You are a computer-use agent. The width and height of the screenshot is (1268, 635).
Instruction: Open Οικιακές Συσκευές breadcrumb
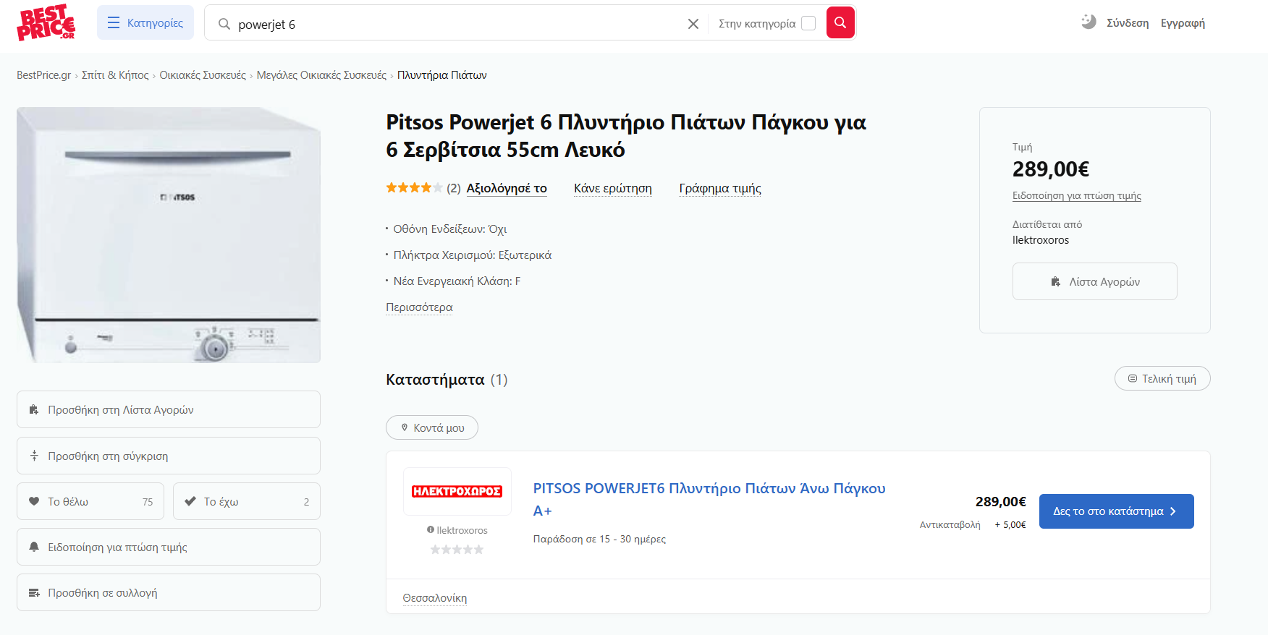pos(203,75)
